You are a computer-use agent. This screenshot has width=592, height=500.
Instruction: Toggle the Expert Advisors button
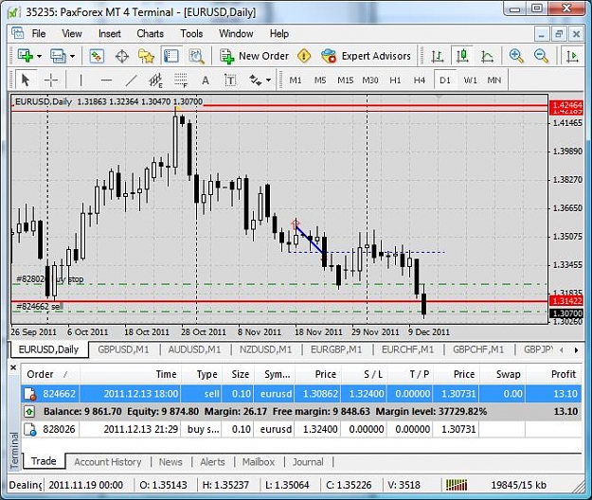pos(366,56)
